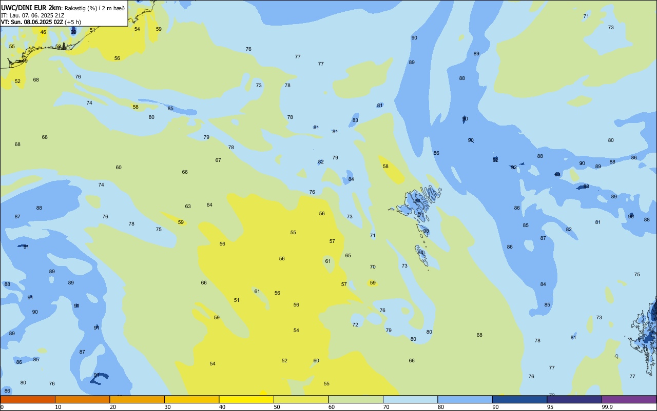Screen dimensions: 657x411
Task: Click the "Rakastig (%) í 2 m hæð" label
Action: point(94,8)
